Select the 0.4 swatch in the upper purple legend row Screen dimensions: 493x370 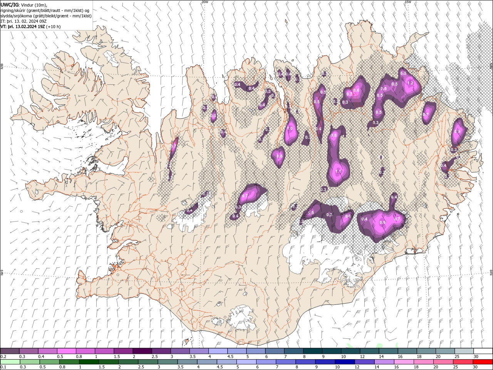[47, 351]
